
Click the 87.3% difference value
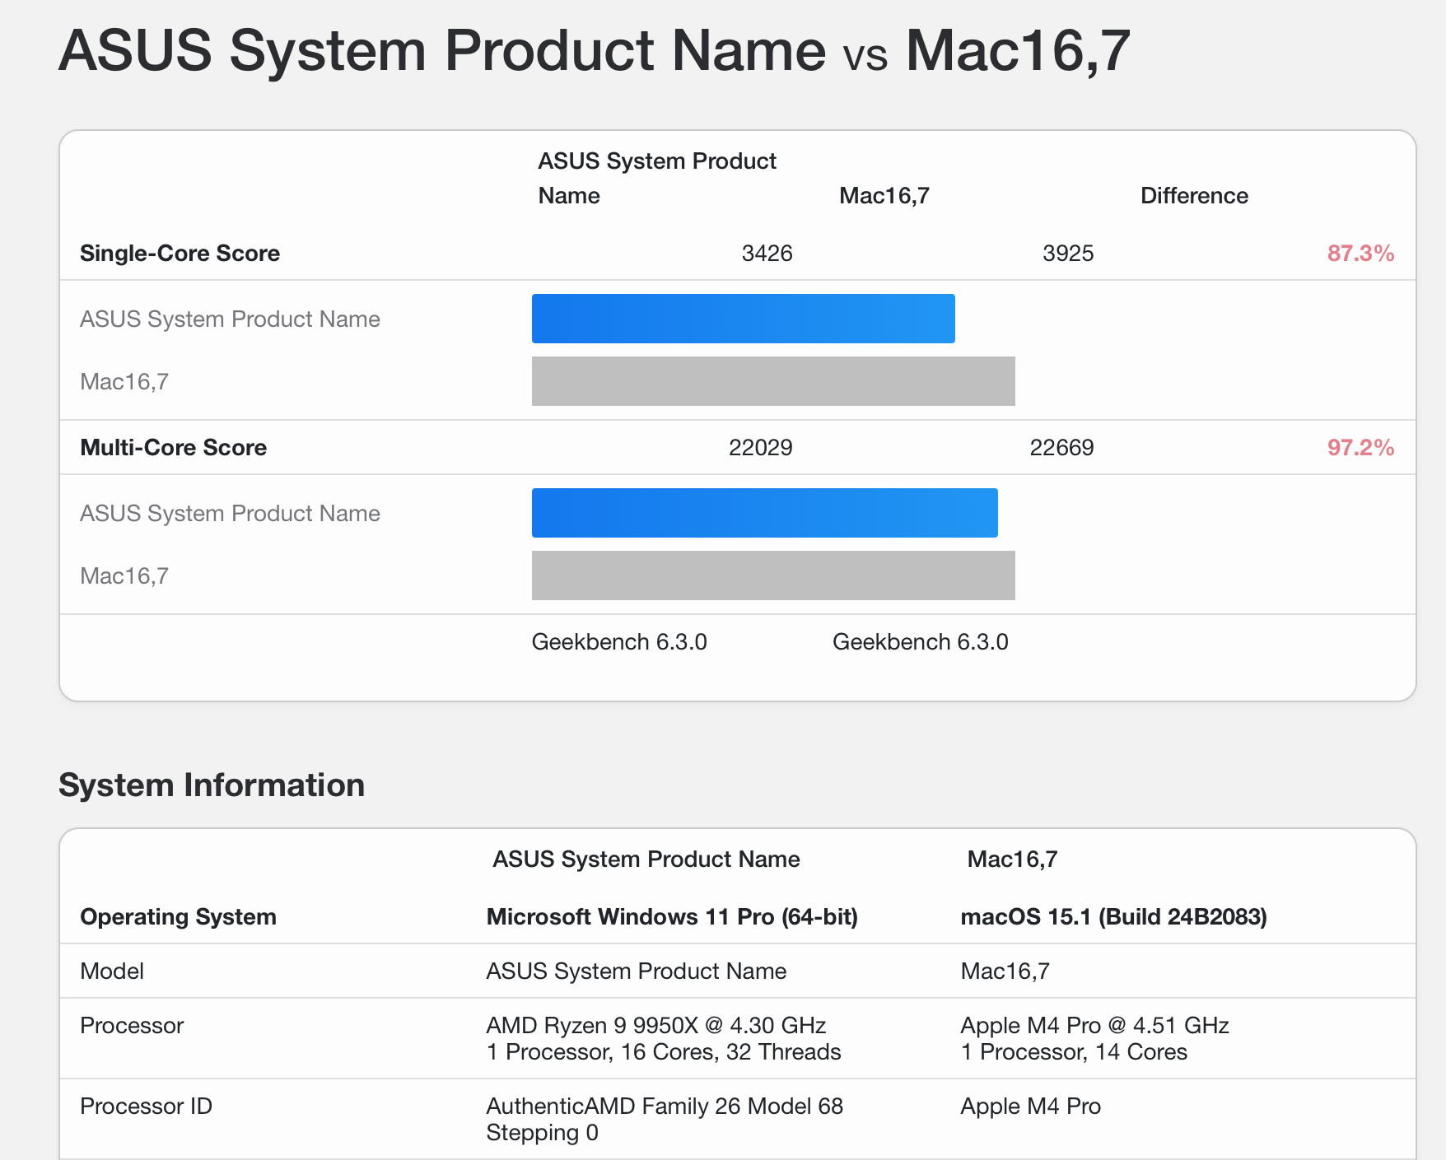coord(1360,253)
